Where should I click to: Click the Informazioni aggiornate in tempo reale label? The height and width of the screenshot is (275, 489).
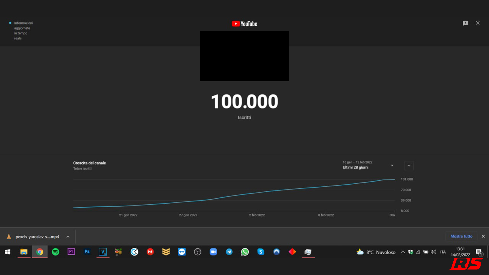coord(23,31)
